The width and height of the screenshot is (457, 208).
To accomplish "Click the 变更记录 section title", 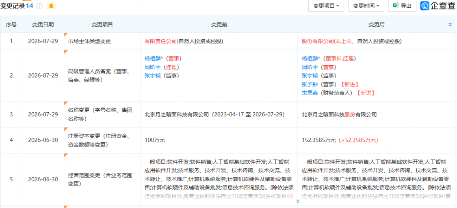I will click(13, 6).
